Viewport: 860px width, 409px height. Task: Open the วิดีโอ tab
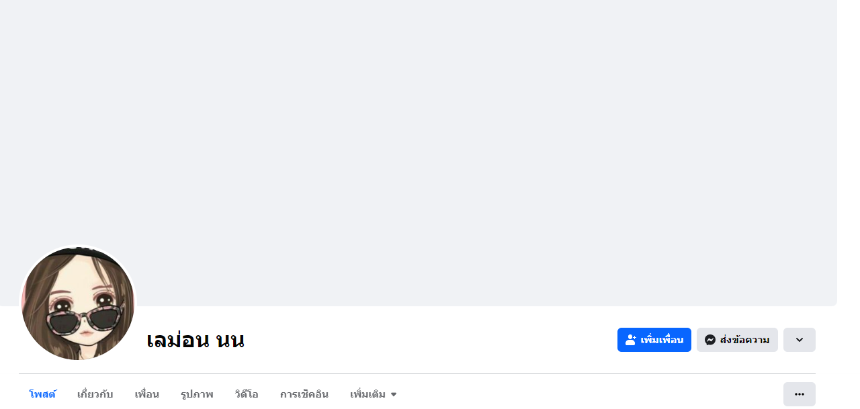(247, 394)
